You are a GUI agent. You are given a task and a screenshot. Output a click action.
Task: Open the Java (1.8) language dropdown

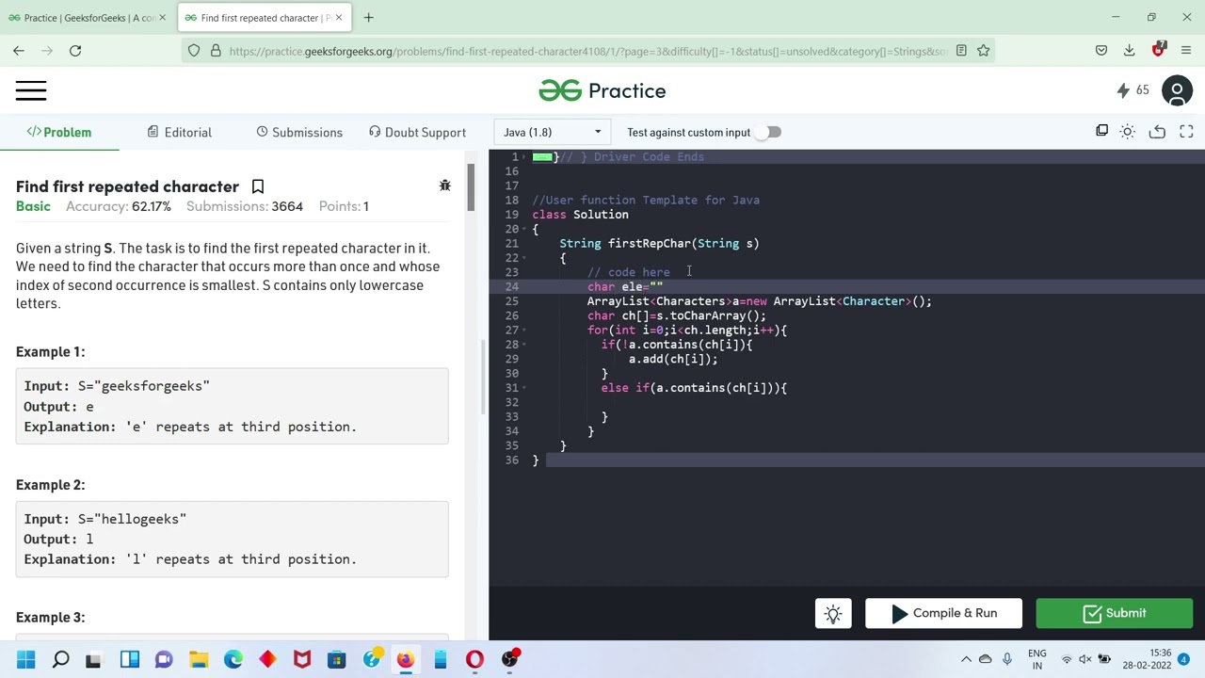[552, 132]
